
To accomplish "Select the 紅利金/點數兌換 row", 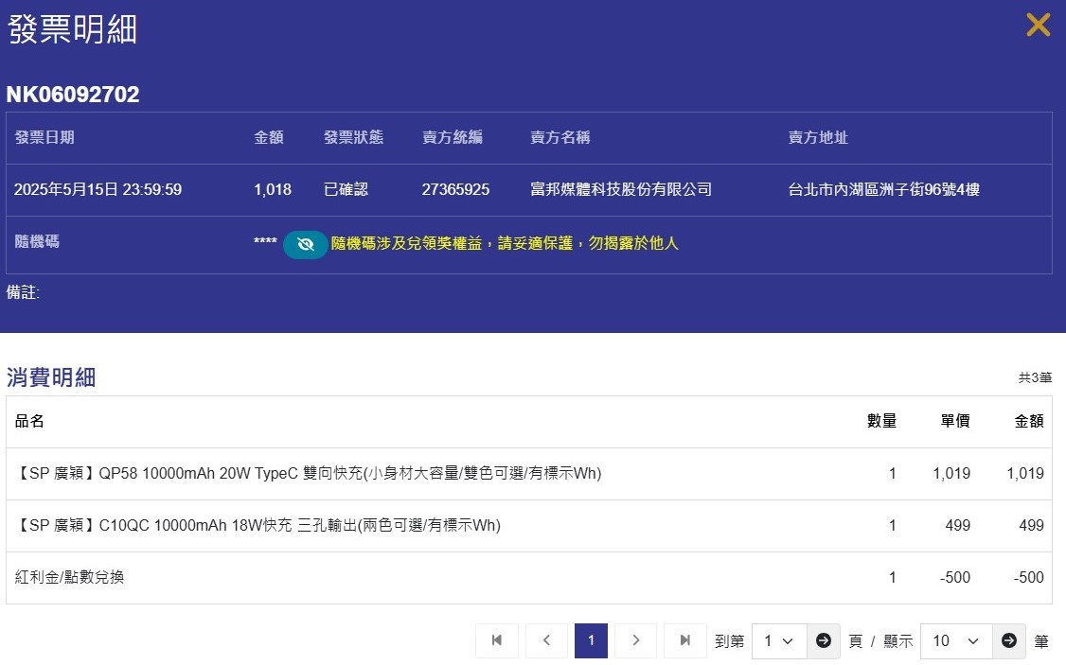I will point(69,577).
